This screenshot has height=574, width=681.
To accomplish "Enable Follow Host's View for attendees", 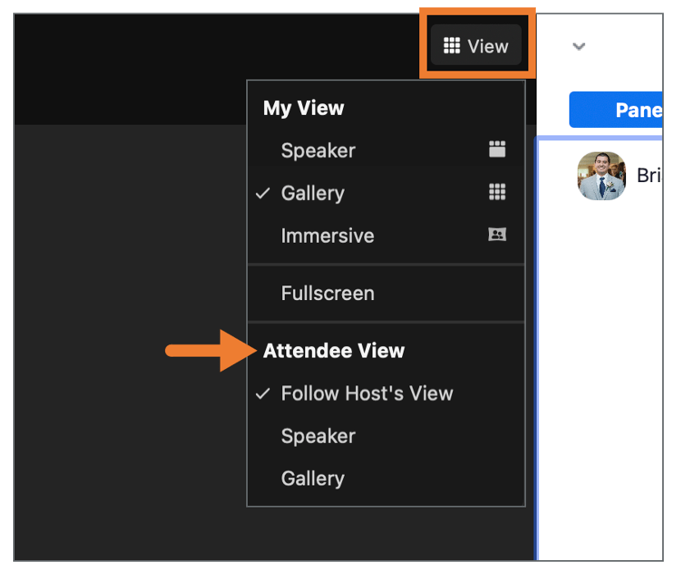I will [367, 394].
